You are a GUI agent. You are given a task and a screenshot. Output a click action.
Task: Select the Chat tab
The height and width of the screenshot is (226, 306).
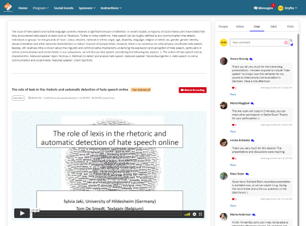257,26
